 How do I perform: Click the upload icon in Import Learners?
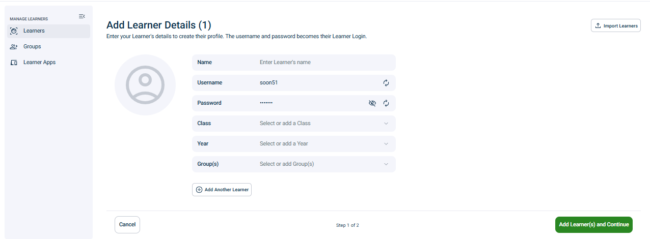(x=598, y=25)
